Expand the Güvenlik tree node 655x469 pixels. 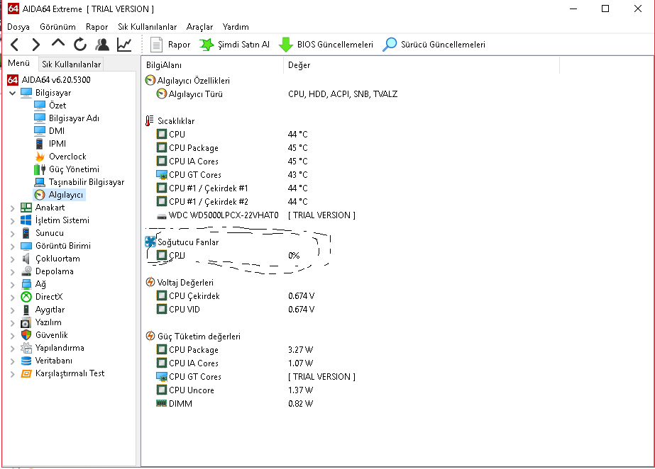point(13,336)
